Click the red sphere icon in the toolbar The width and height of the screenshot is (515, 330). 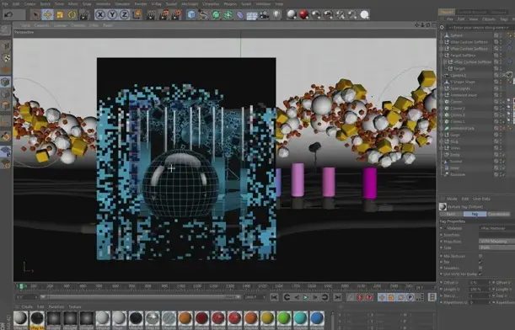tap(303, 15)
